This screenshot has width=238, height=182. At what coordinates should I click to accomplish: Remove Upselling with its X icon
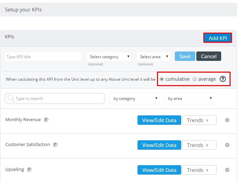[x=227, y=170]
